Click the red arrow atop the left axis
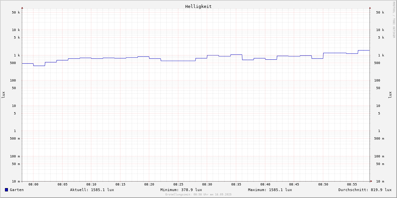The width and height of the screenshot is (397, 198). (x=22, y=8)
